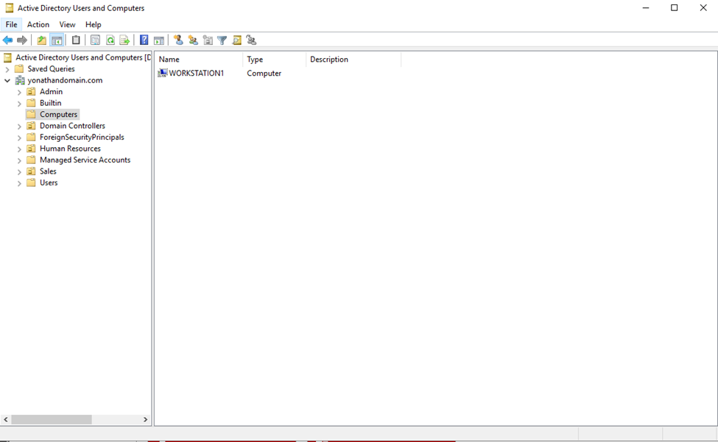Viewport: 718px width, 442px height.
Task: Create a new group with toolbar icon
Action: (x=193, y=40)
